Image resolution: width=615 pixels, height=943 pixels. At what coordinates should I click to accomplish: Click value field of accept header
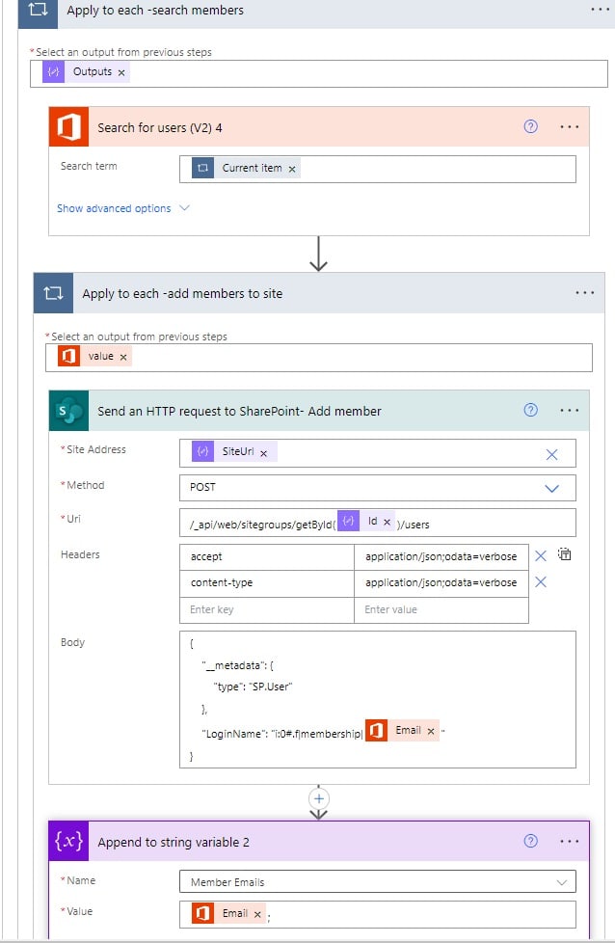441,557
